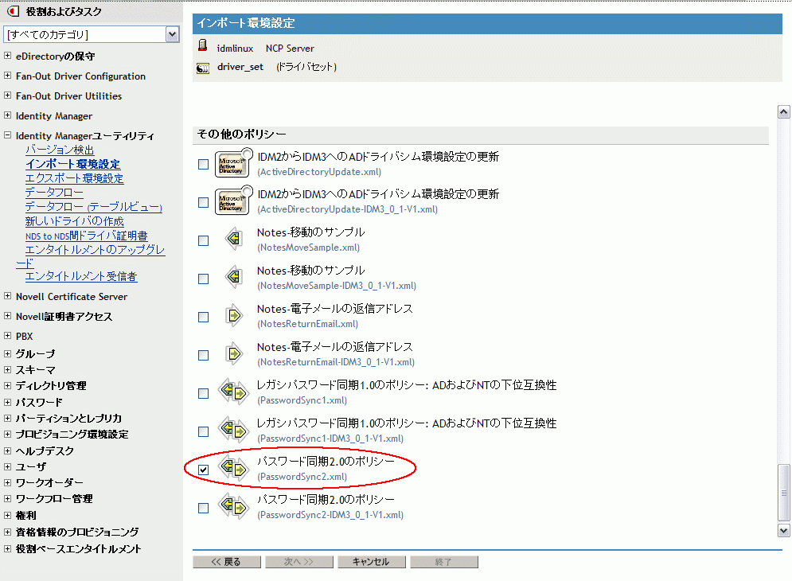Open the 新しいドライバの作成 link
This screenshot has width=792, height=581.
pos(74,220)
